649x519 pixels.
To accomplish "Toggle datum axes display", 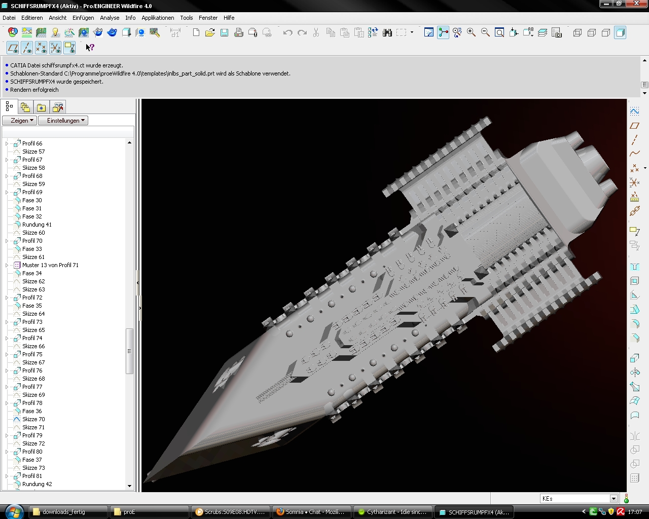I will (x=27, y=48).
